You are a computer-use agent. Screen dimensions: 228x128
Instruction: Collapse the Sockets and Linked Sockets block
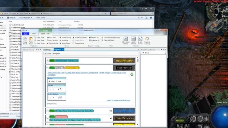pos(47,68)
